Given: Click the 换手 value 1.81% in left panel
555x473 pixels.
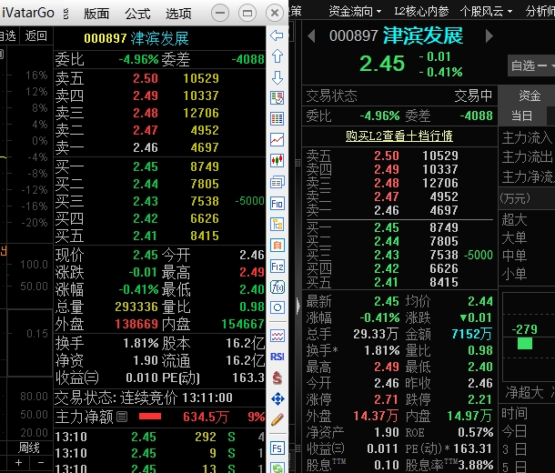Looking at the screenshot, I should [x=140, y=343].
